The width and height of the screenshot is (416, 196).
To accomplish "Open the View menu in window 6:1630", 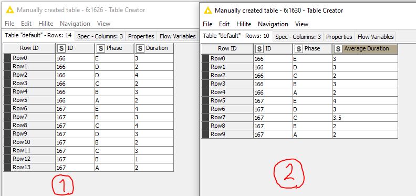I will click(301, 24).
